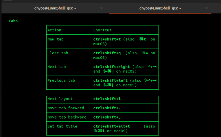Click the Close tab action cell
Image resolution: width=221 pixels, height=137 pixels.
(58, 53)
